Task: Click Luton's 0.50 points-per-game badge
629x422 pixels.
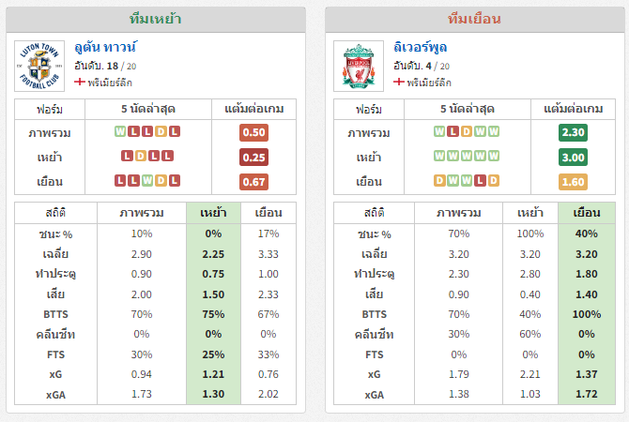Action: (253, 132)
